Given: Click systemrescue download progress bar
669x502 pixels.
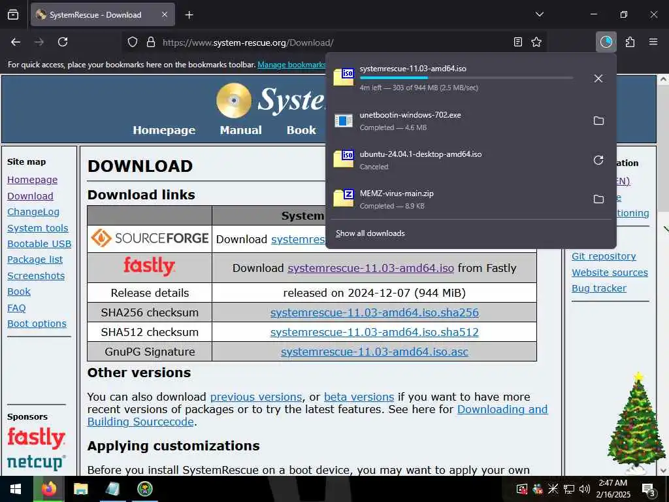Looking at the screenshot, I should [466, 78].
